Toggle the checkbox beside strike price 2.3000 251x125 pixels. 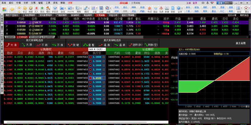point(91,65)
